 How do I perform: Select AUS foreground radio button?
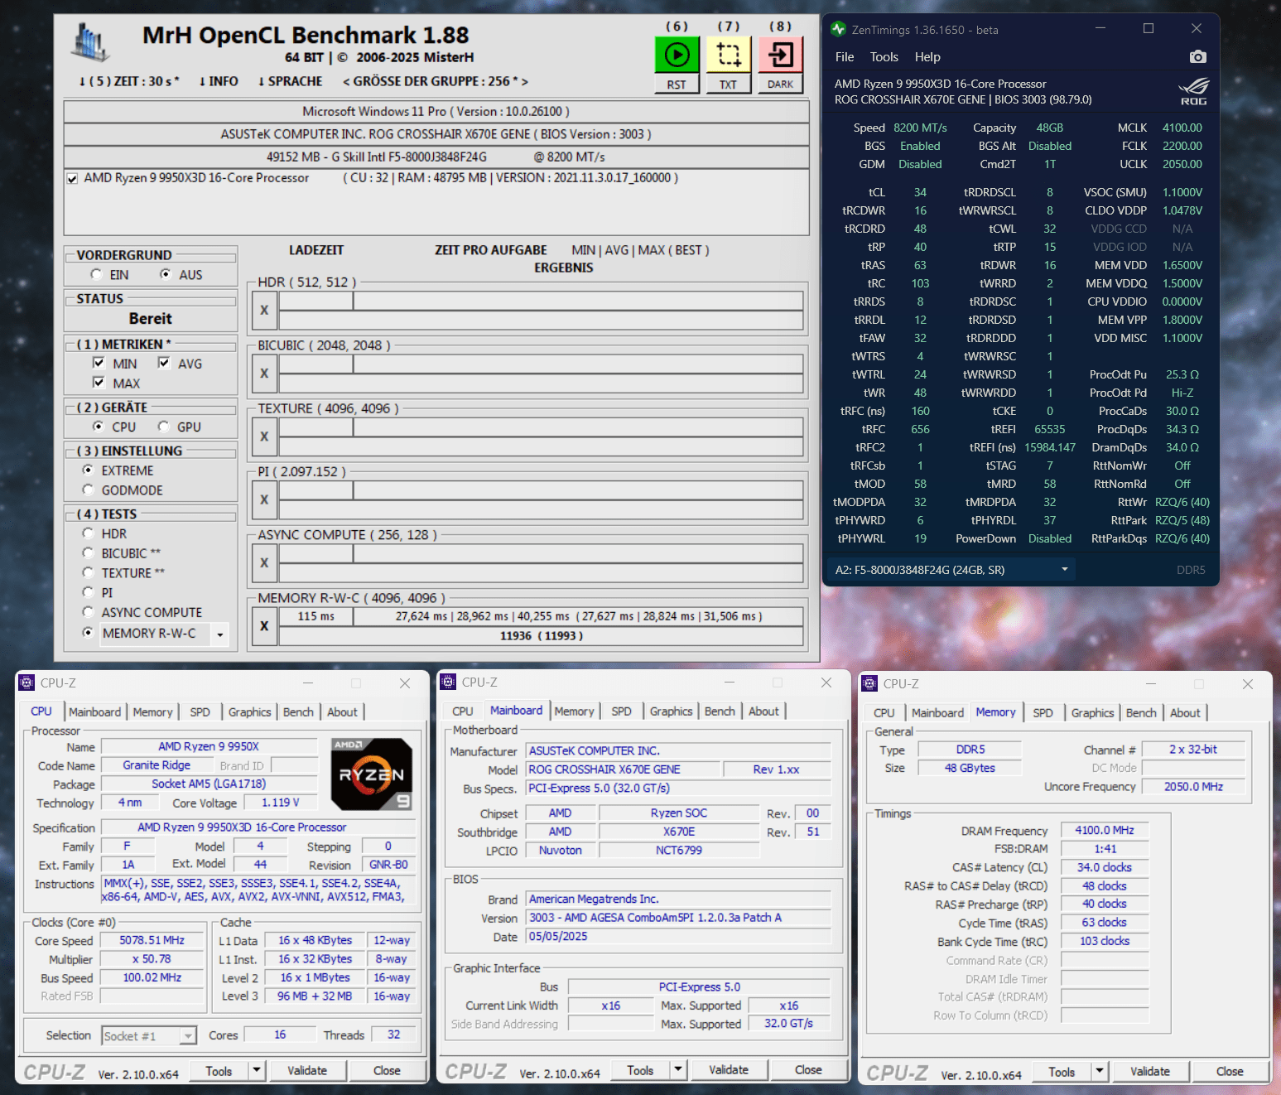tap(166, 274)
